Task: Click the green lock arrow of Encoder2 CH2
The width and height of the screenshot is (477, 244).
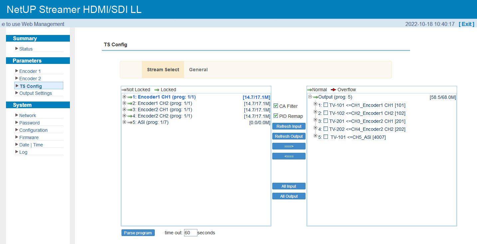Action: point(130,116)
